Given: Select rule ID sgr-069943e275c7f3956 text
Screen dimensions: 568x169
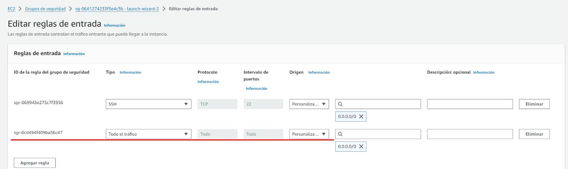Looking at the screenshot, I should pos(38,103).
